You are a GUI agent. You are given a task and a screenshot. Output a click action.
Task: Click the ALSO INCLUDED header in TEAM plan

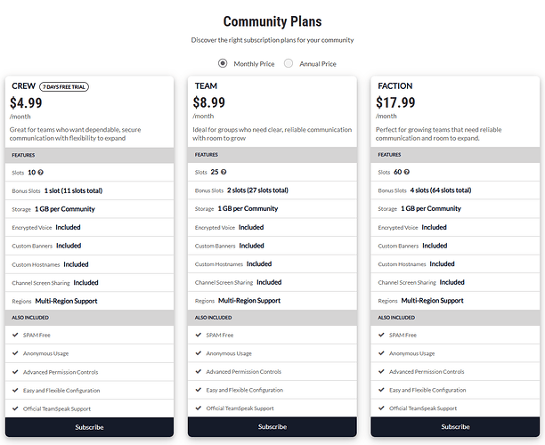click(213, 317)
